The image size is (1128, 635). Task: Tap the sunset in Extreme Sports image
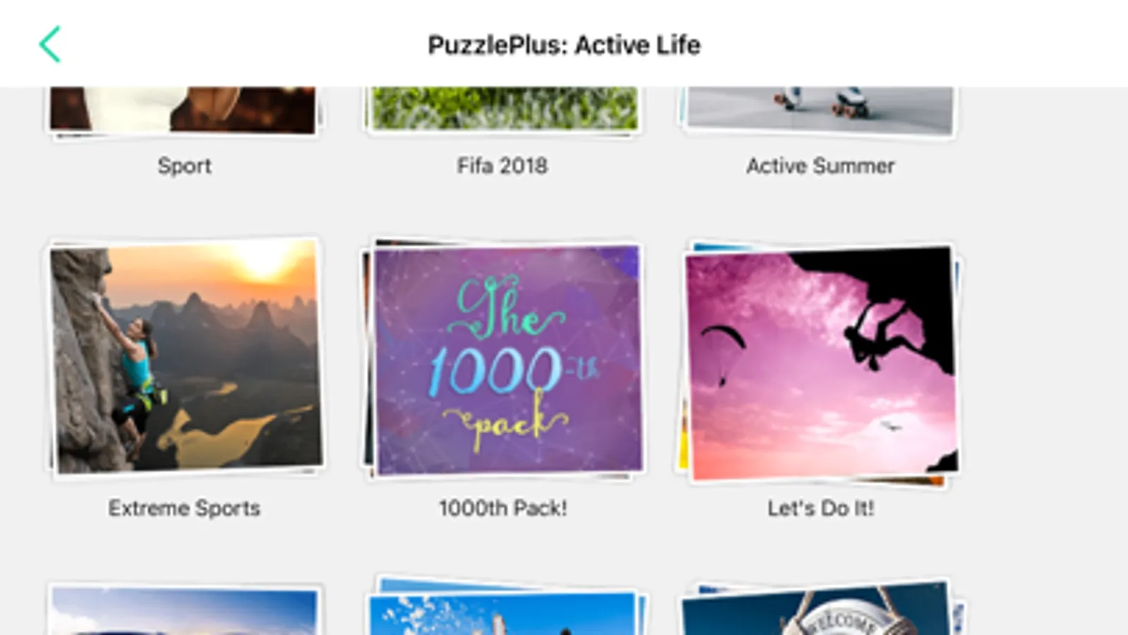tap(262, 262)
